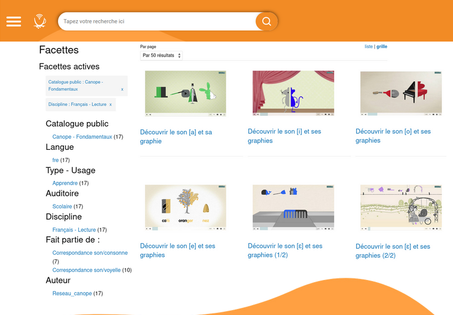Open "Découvrir le son [a] et sa graphie"
The width and height of the screenshot is (453, 315).
pyautogui.click(x=175, y=136)
